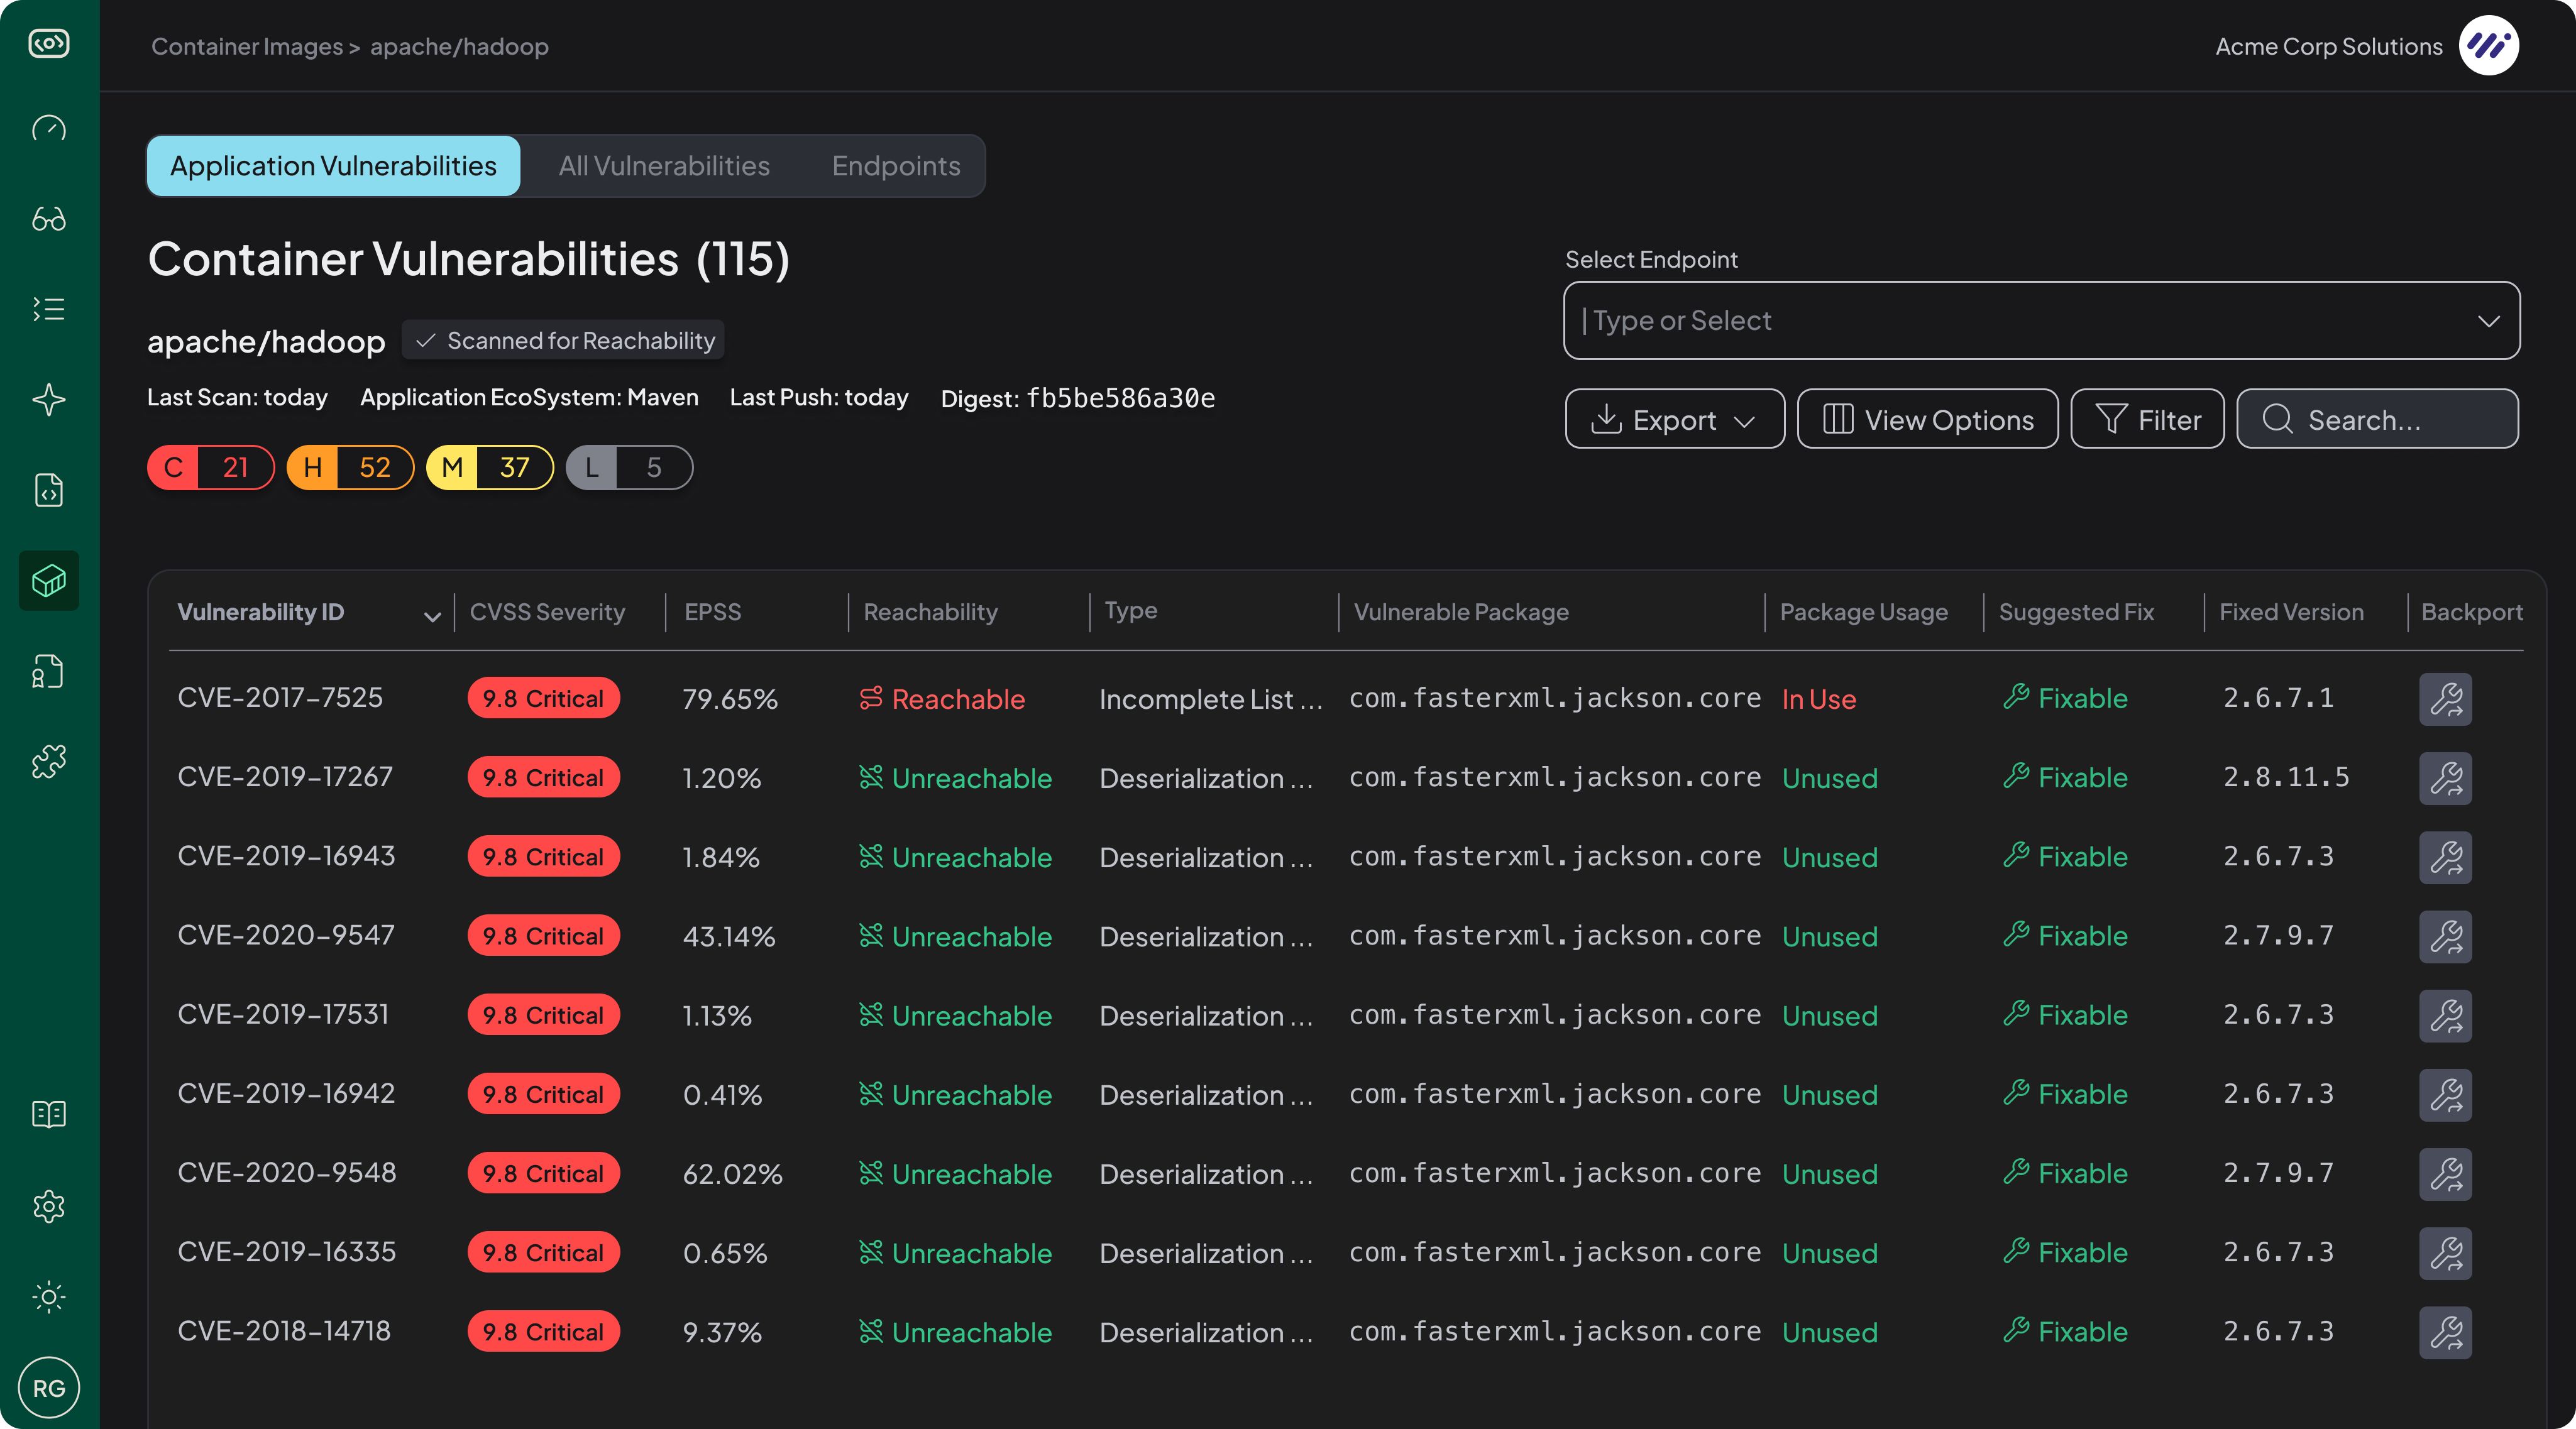This screenshot has height=1429, width=2576.
Task: Open the dashboard gauge icon in sidebar
Action: [49, 128]
